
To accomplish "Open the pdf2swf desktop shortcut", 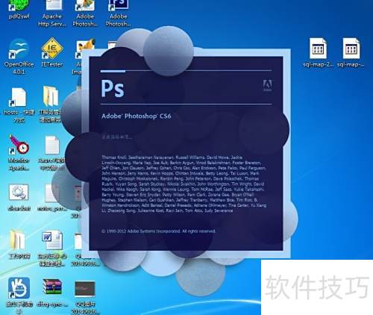I will (x=19, y=10).
